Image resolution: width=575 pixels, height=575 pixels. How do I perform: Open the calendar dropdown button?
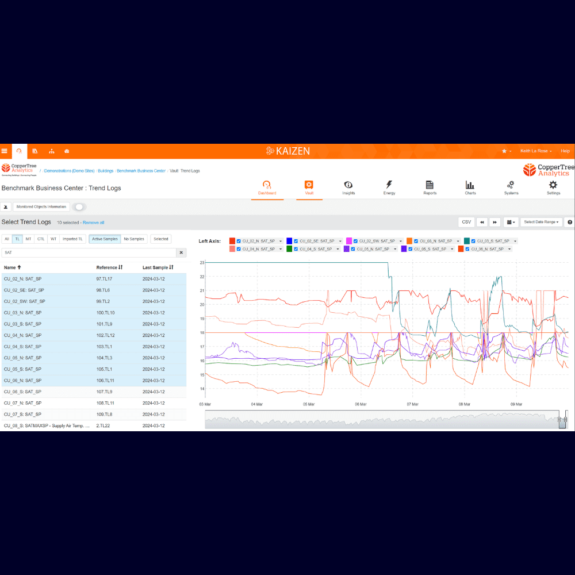point(511,222)
